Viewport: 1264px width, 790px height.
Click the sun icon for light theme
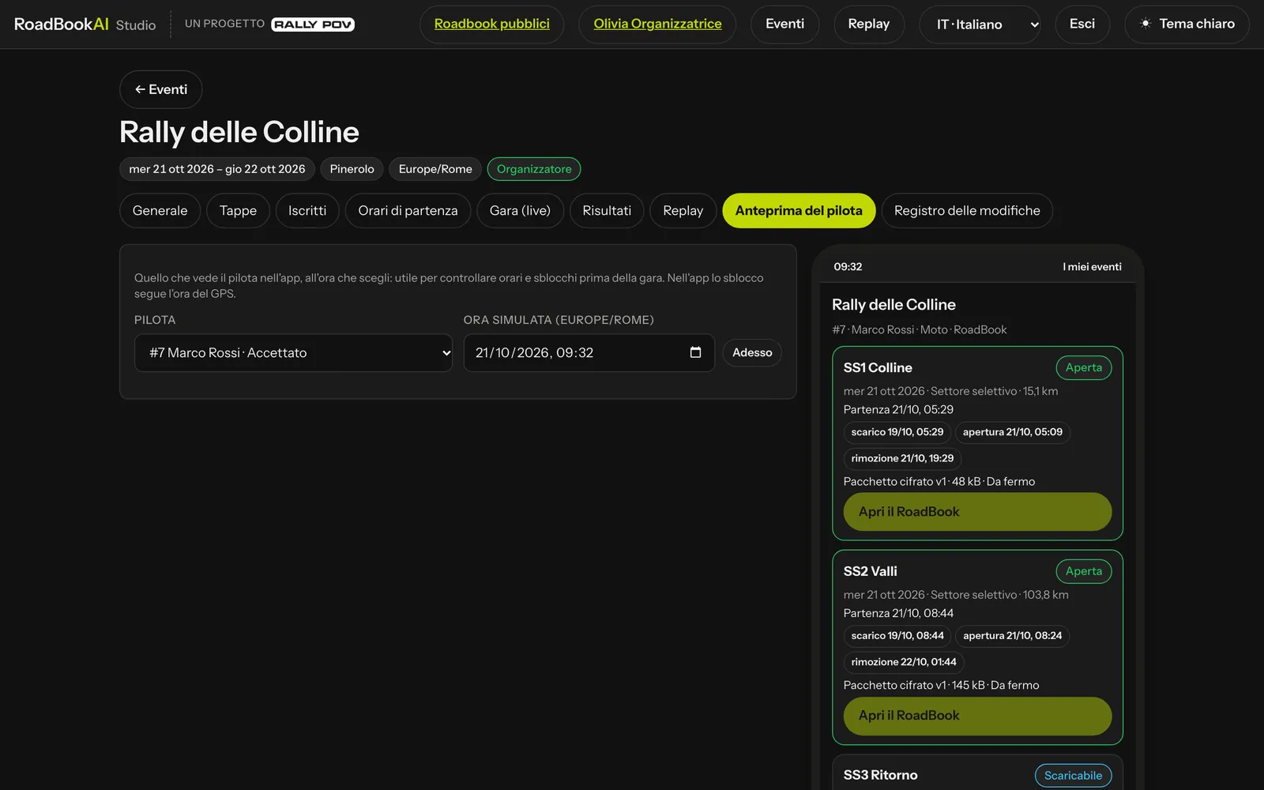pos(1145,24)
